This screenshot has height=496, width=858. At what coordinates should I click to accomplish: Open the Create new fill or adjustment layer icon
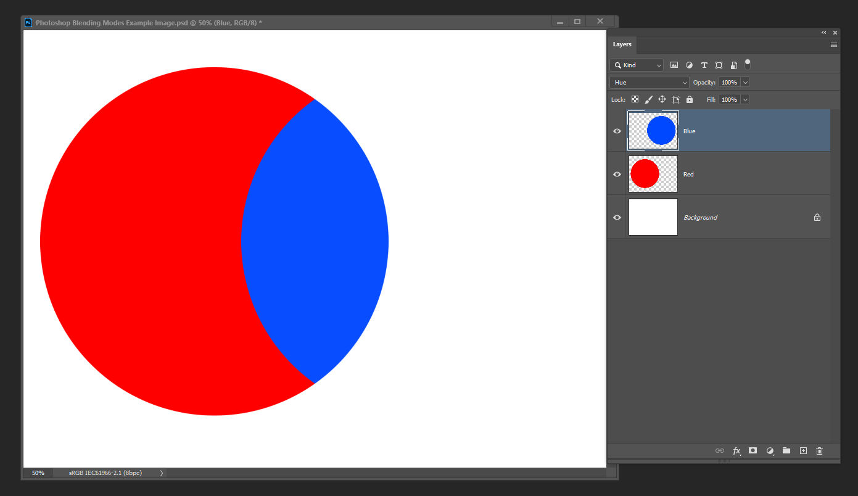(770, 450)
